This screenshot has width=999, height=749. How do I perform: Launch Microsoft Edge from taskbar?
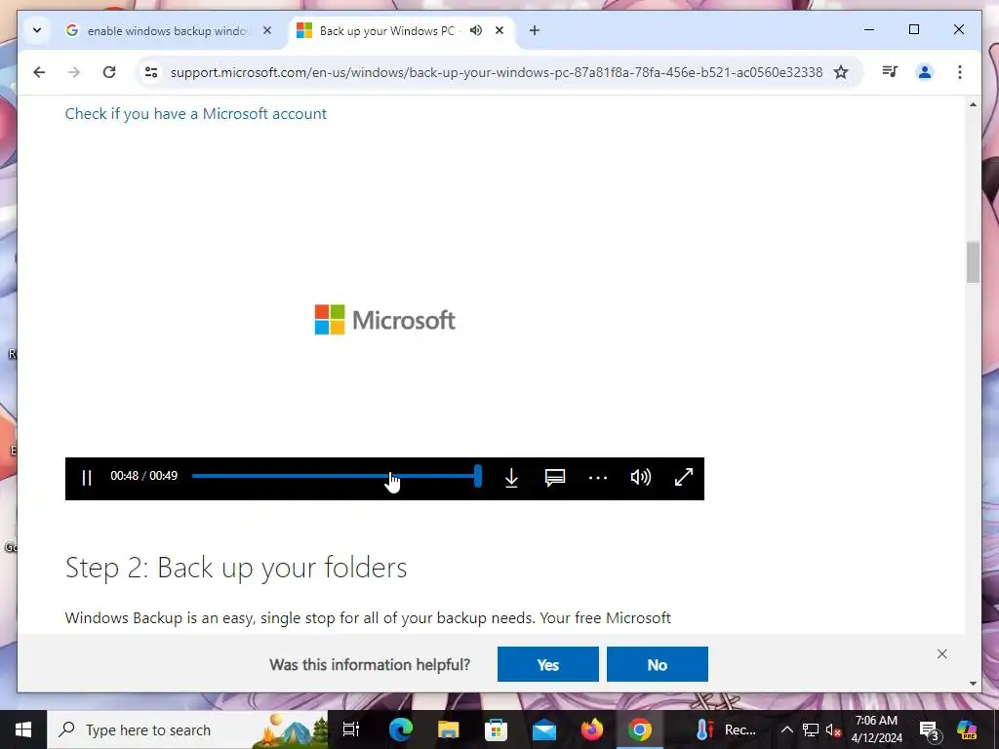pos(401,729)
